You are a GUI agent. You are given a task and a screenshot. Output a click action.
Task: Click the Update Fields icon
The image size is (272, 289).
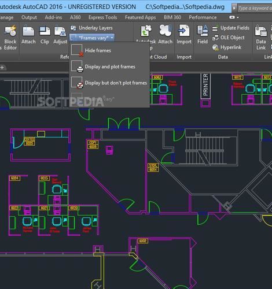point(215,28)
